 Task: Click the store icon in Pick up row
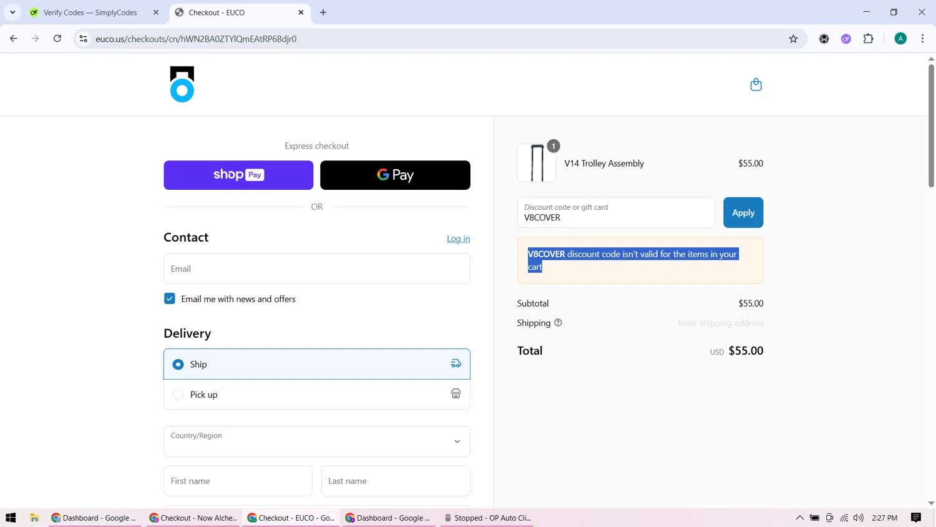(x=456, y=394)
